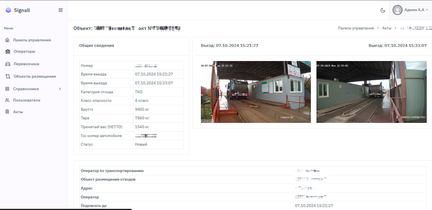Open the Админ А.А user avatar
Image resolution: width=432 pixels, height=210 pixels.
398,10
